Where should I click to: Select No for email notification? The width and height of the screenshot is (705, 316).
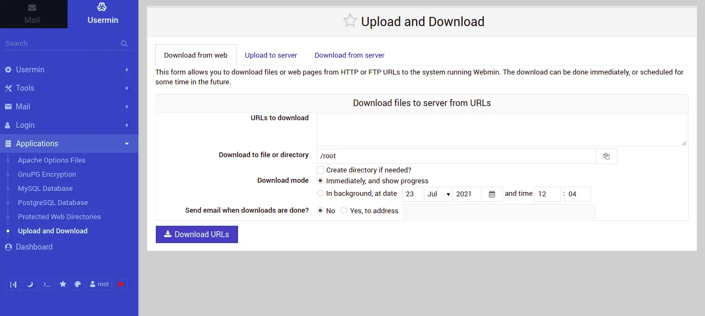320,210
